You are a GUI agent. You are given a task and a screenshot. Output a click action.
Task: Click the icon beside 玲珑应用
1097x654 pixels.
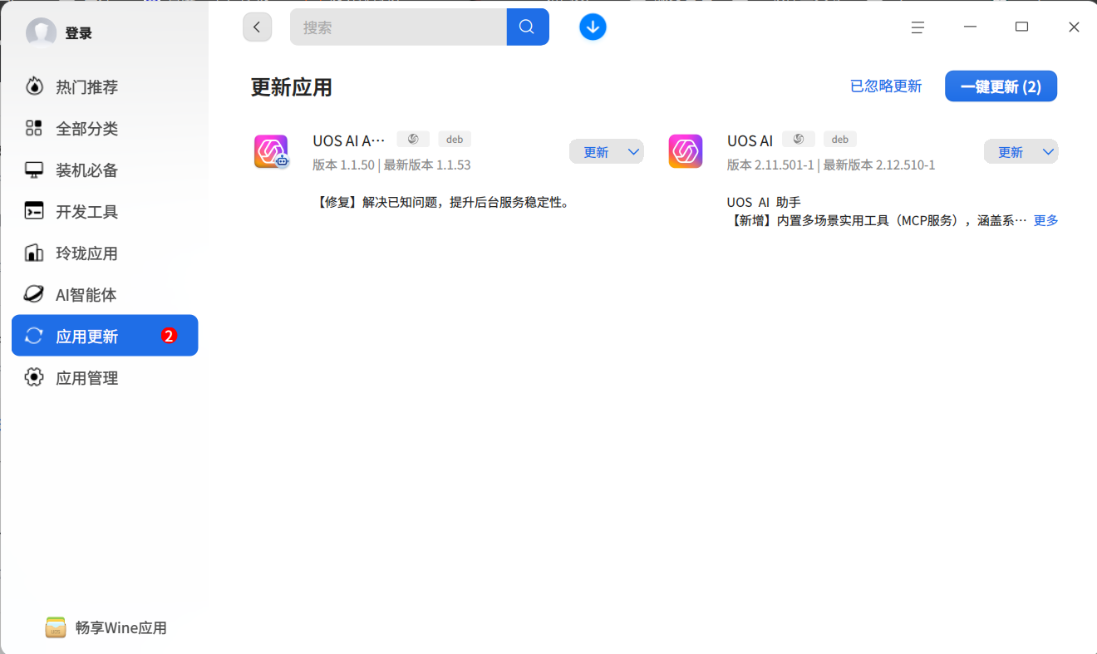click(x=34, y=253)
